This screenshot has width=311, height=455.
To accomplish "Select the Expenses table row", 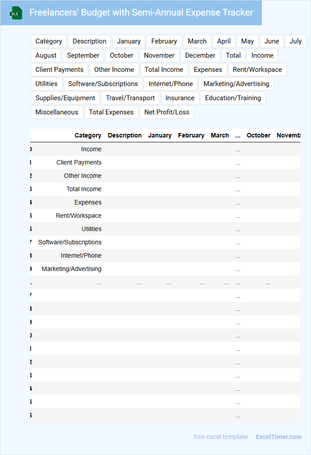I will click(x=165, y=203).
